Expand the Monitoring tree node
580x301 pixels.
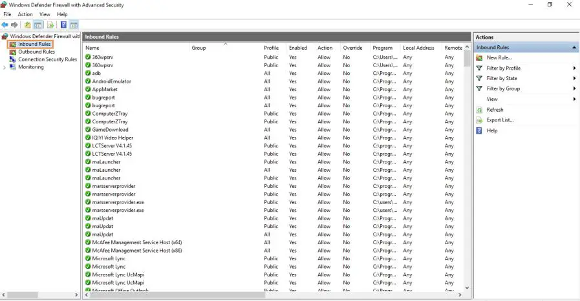pos(5,67)
